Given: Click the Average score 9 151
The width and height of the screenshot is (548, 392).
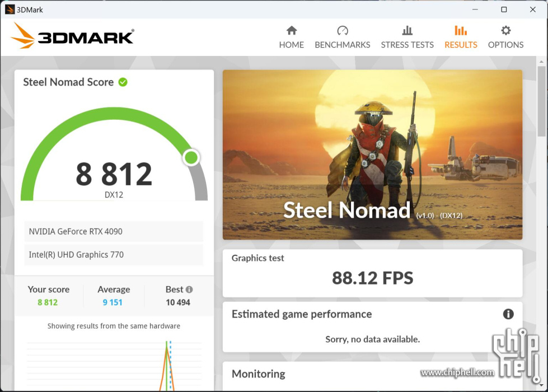Looking at the screenshot, I should (x=113, y=302).
